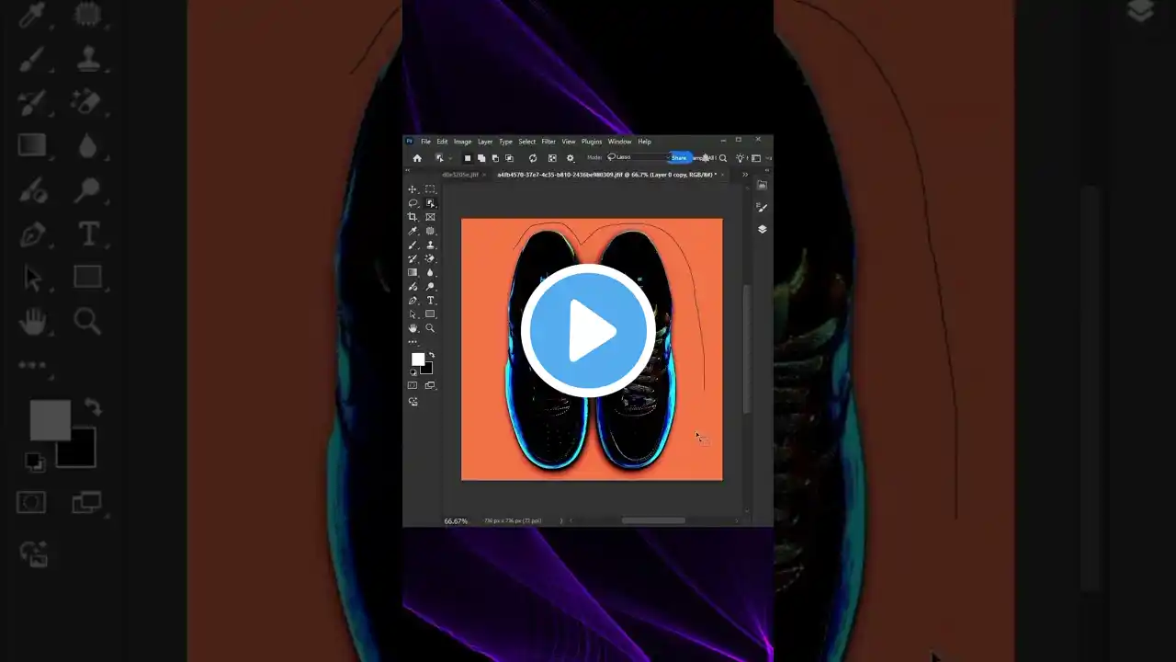Viewport: 1176px width, 662px height.
Task: Select the Hand tool
Action: point(413,328)
